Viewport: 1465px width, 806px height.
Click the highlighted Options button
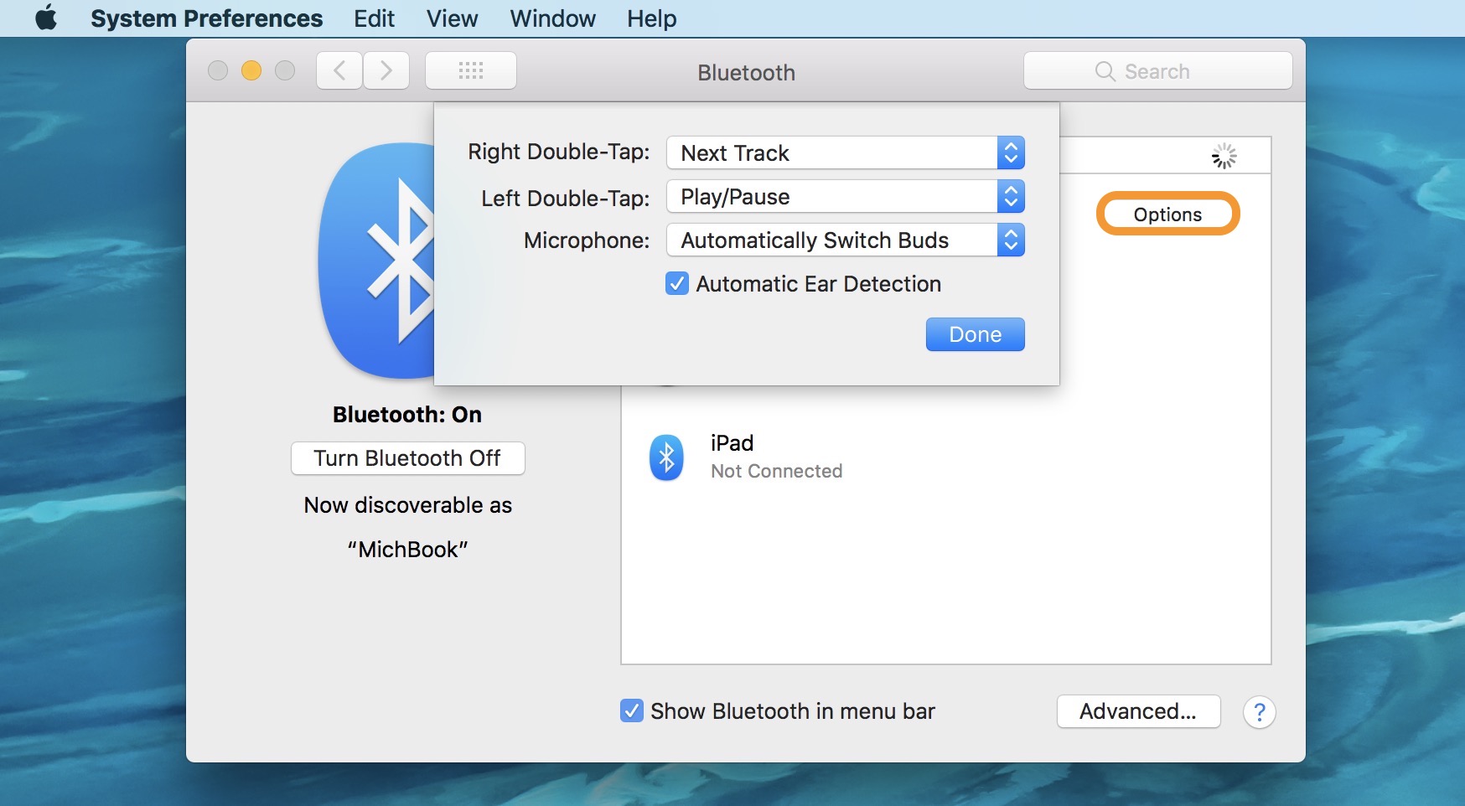(x=1167, y=214)
